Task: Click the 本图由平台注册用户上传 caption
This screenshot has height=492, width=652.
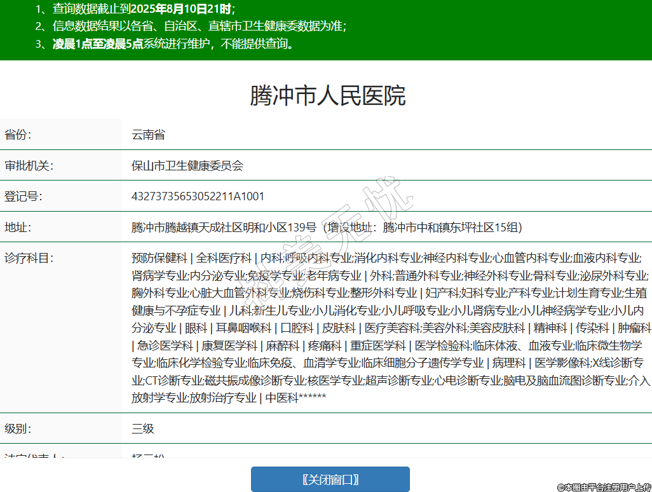Action: [603, 487]
